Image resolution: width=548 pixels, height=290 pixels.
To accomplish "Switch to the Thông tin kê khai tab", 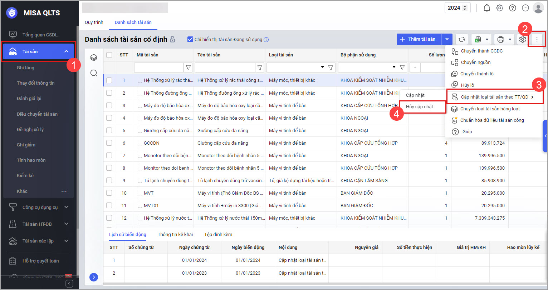I will coord(175,235).
